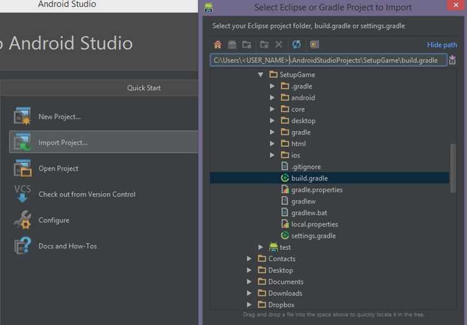Click the Docs and How-Tos icon

pos(22,246)
